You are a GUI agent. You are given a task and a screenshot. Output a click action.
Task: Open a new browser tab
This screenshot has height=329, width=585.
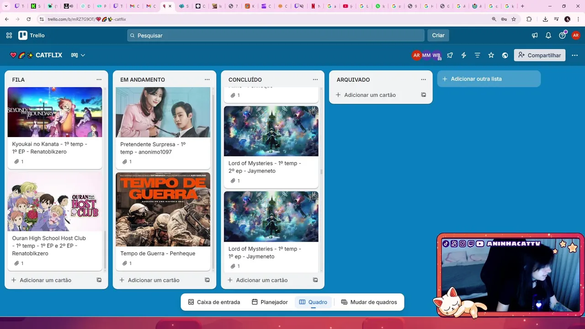(x=522, y=6)
